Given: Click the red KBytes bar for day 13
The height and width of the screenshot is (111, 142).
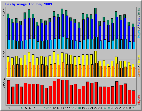Looking at the screenshot, I should [59, 92].
